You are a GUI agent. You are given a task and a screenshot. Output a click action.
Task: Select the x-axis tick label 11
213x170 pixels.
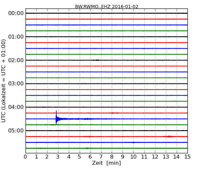click(144, 157)
